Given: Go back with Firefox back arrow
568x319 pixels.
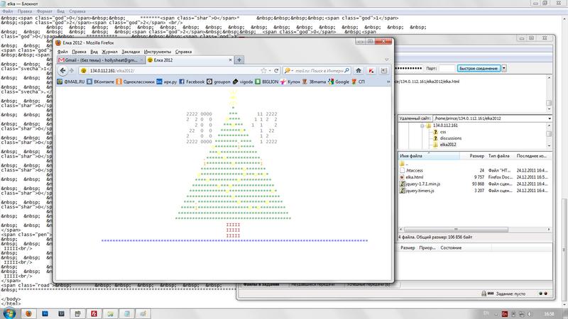Looking at the screenshot, I should click(x=62, y=70).
